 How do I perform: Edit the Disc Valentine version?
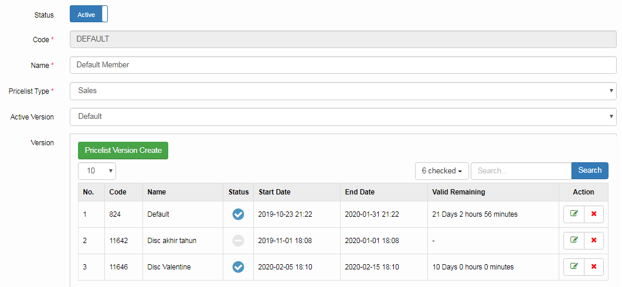click(574, 267)
